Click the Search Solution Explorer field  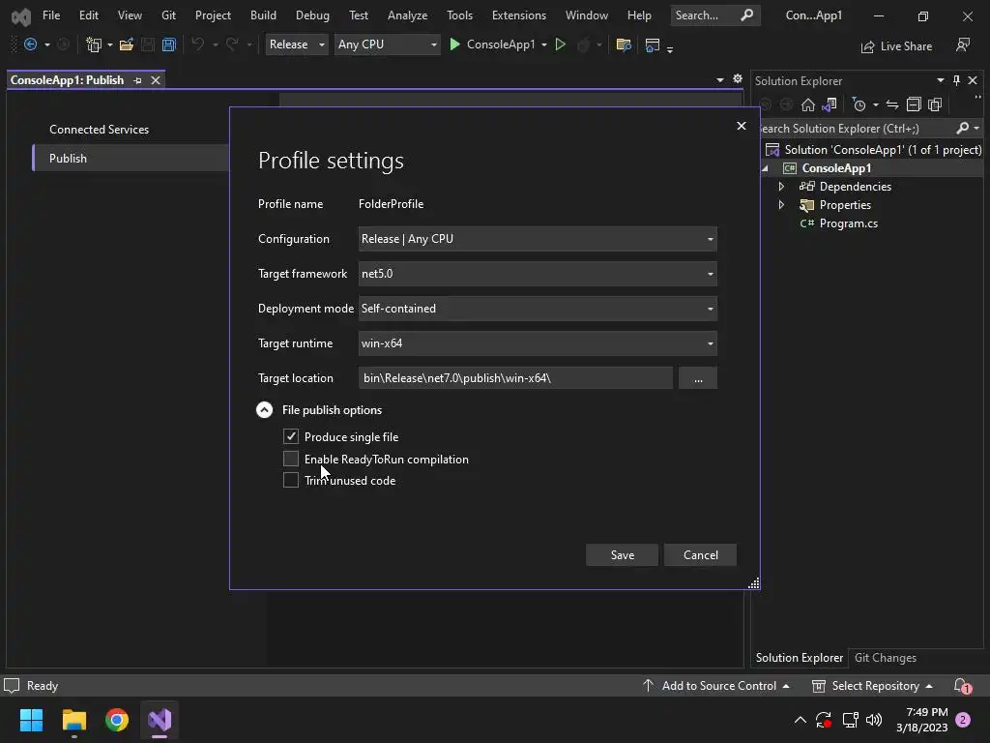(856, 129)
